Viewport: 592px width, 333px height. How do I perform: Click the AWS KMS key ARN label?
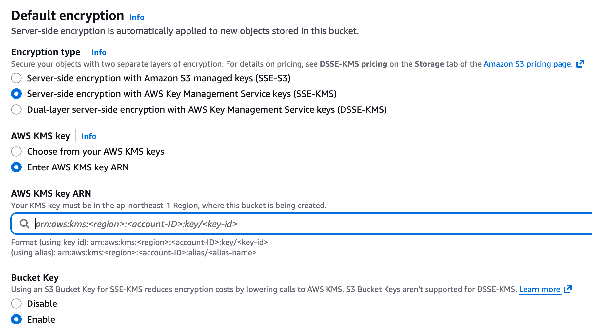click(51, 193)
